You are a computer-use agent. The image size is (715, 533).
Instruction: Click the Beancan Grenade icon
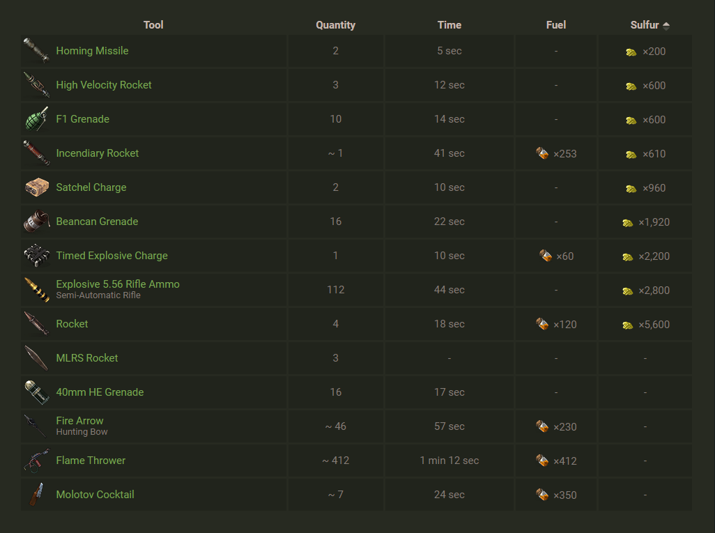36,222
